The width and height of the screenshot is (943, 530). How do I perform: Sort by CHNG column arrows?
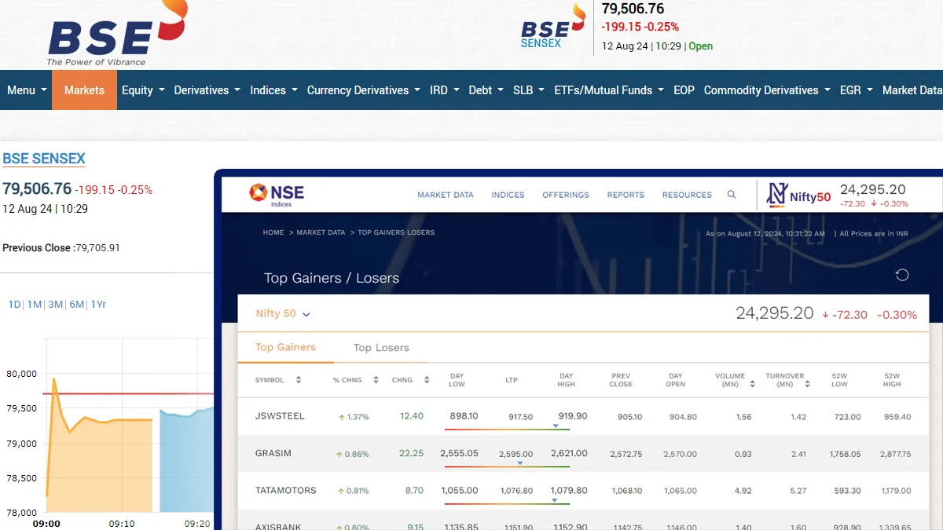427,380
